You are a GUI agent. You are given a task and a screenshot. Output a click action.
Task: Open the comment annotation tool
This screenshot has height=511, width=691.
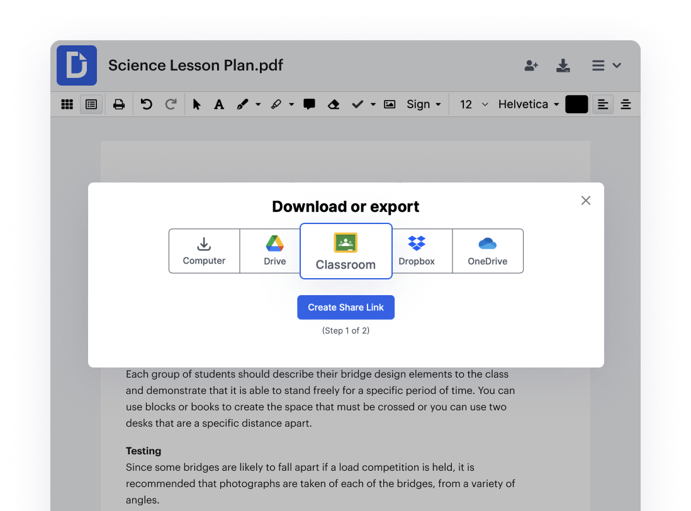309,104
